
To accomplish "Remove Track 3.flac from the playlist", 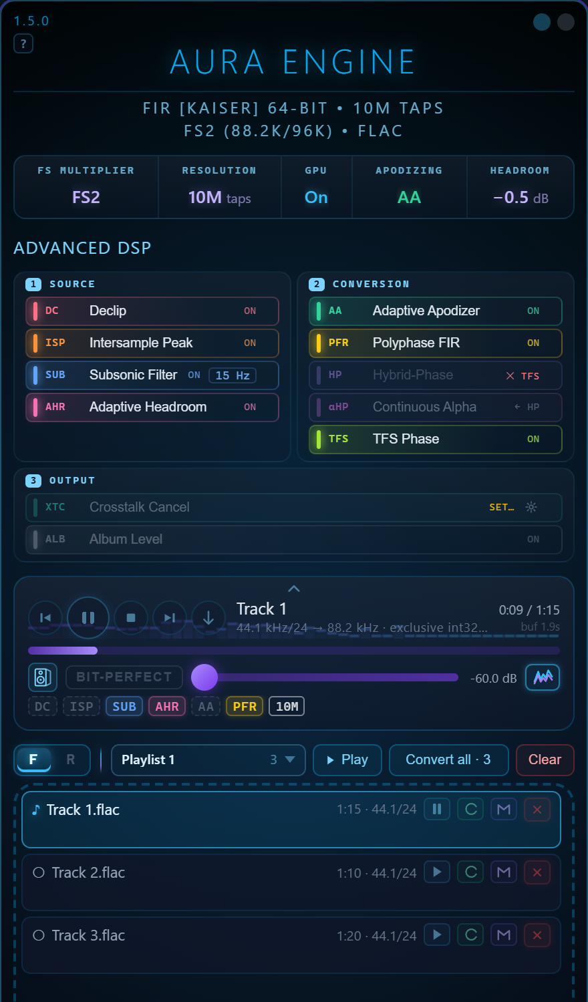I will pyautogui.click(x=537, y=935).
